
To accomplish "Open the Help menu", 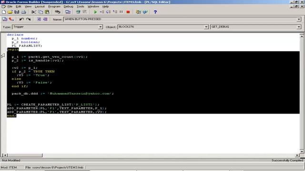I will pyautogui.click(x=106, y=7).
